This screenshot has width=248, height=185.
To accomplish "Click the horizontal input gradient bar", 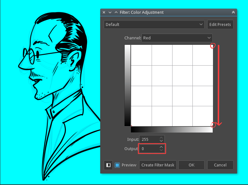I will [x=172, y=130].
